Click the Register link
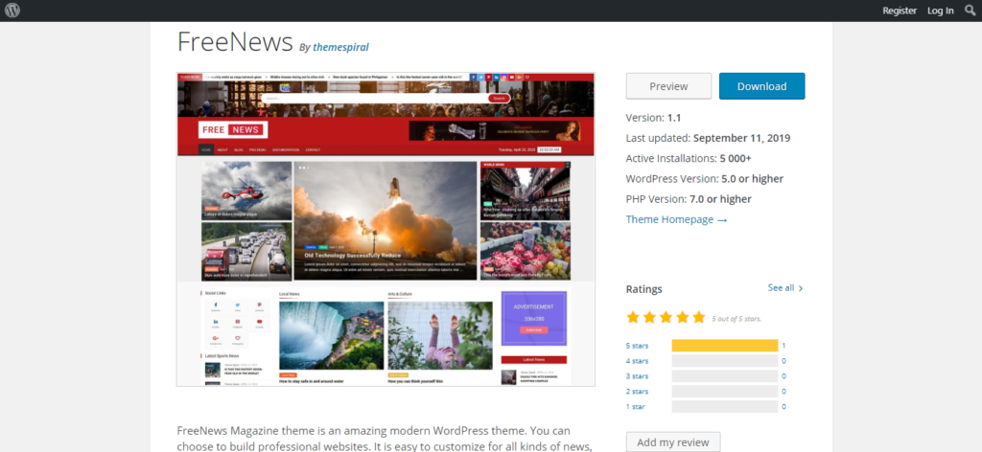 point(900,11)
